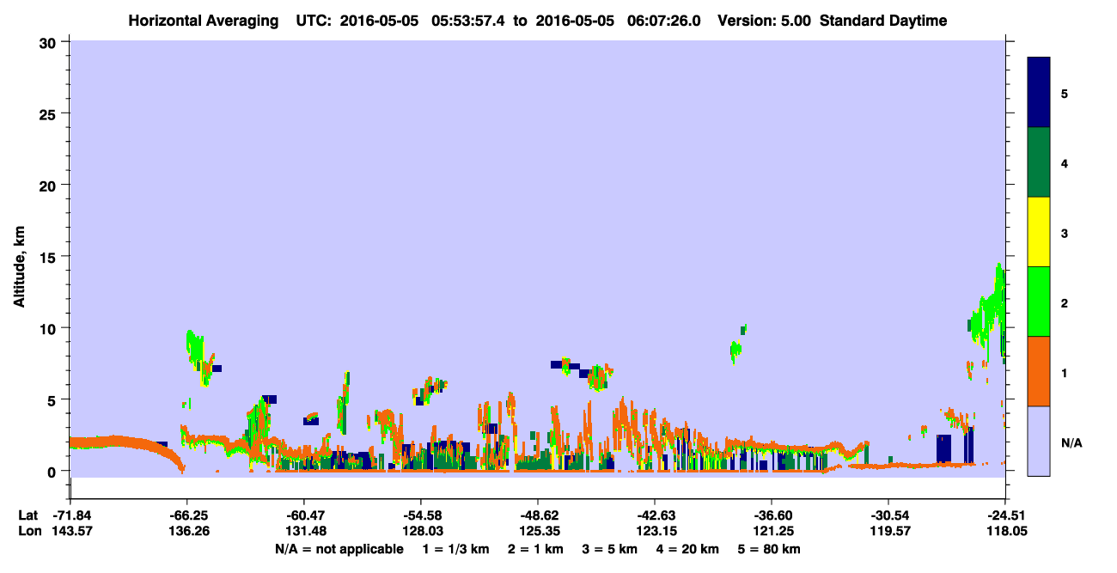
Task: Click the dark blue colorbar segment labeled 5
Action: (x=1039, y=93)
